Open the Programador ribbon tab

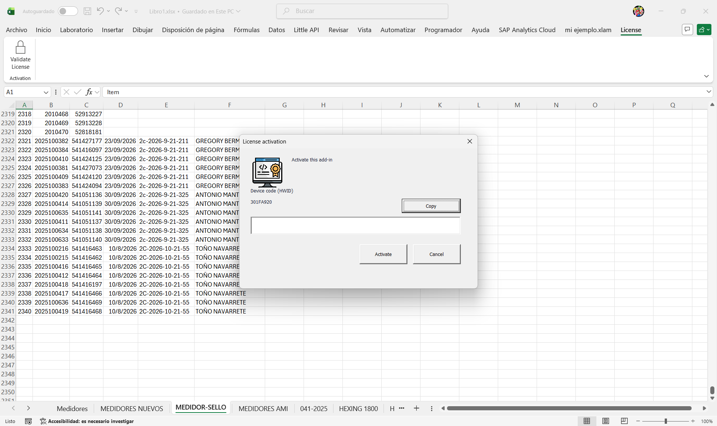443,30
